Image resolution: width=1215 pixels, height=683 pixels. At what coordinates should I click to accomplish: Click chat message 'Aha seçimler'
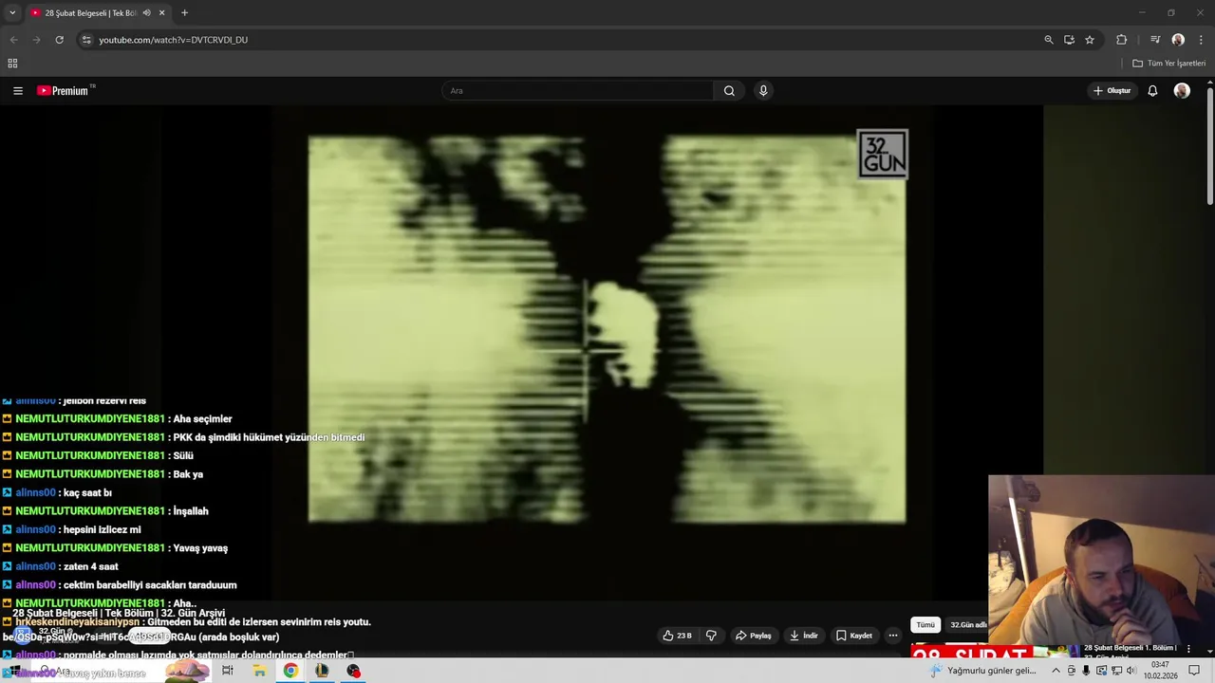tap(202, 419)
